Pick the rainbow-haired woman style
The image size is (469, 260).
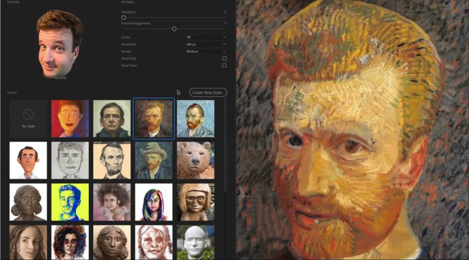(154, 202)
